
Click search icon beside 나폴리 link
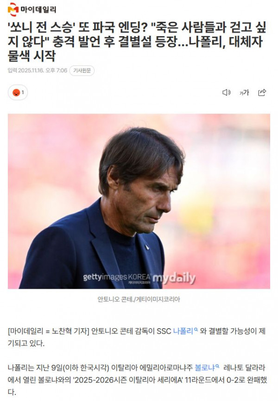196,330
